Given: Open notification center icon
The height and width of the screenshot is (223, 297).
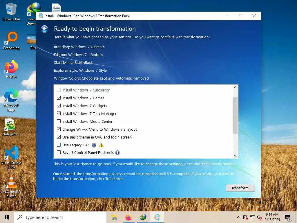Looking at the screenshot, I should pos(288,217).
